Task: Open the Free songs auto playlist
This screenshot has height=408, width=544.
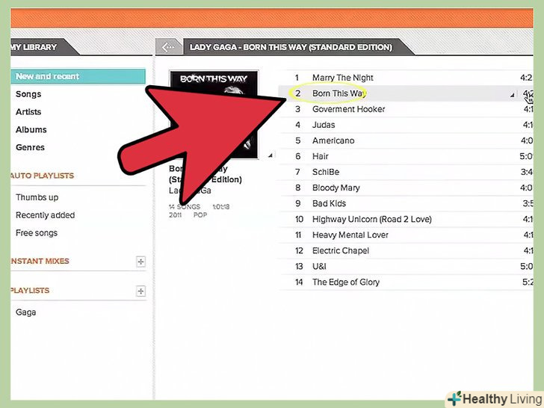Action: click(x=37, y=233)
